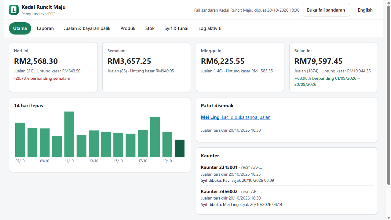Open the Produk tab
Viewport: 391px width, 220px height.
click(128, 28)
